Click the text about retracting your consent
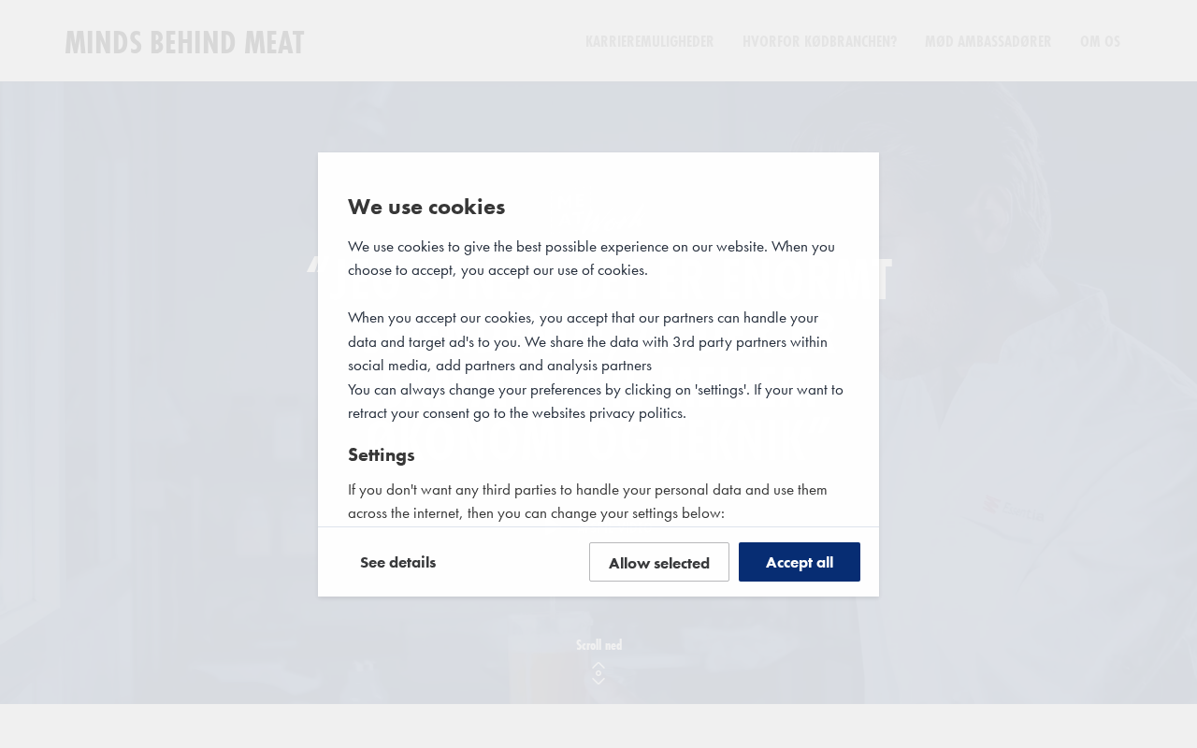Screen dimensions: 1197x748 (x=516, y=413)
